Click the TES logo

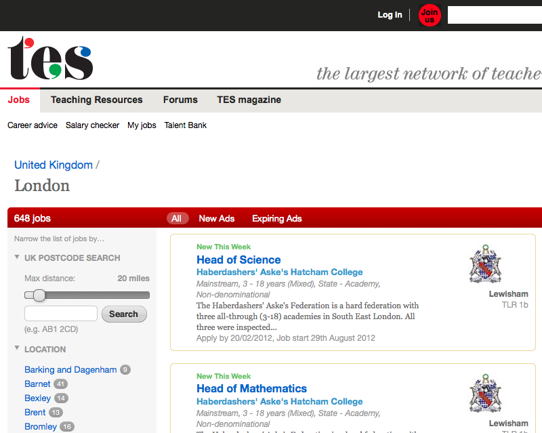point(50,59)
